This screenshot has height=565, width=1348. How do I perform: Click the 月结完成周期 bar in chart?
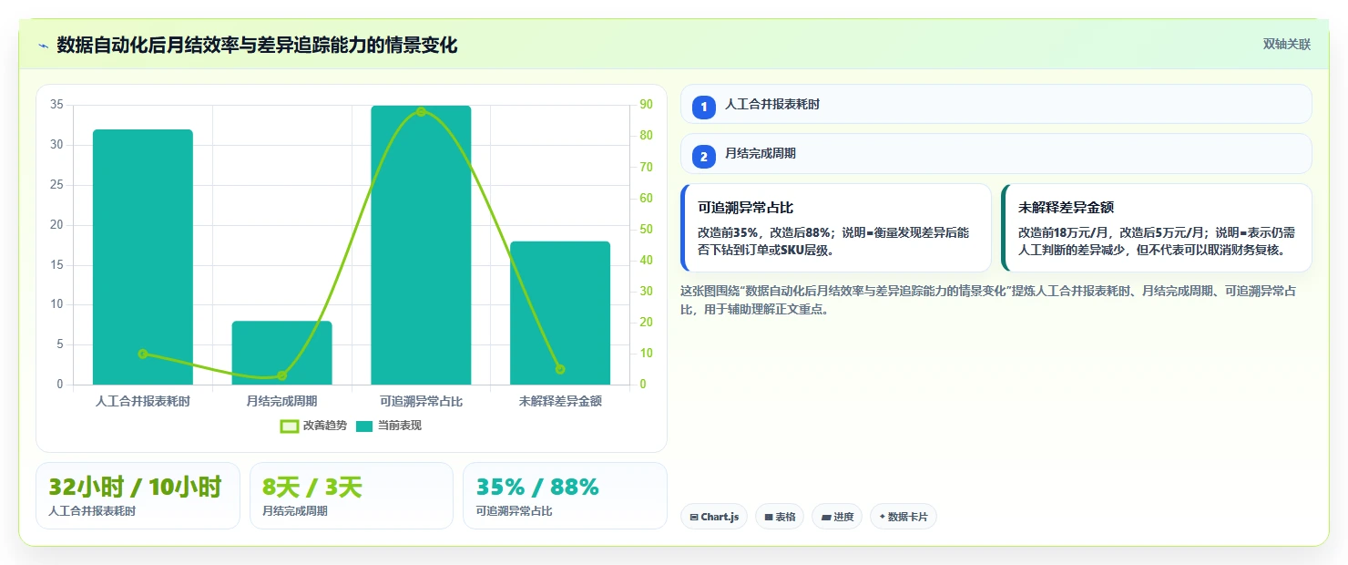tap(281, 353)
